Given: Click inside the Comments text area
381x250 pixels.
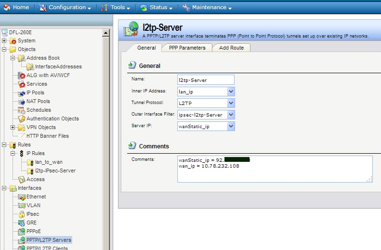Looking at the screenshot, I should point(275,169).
